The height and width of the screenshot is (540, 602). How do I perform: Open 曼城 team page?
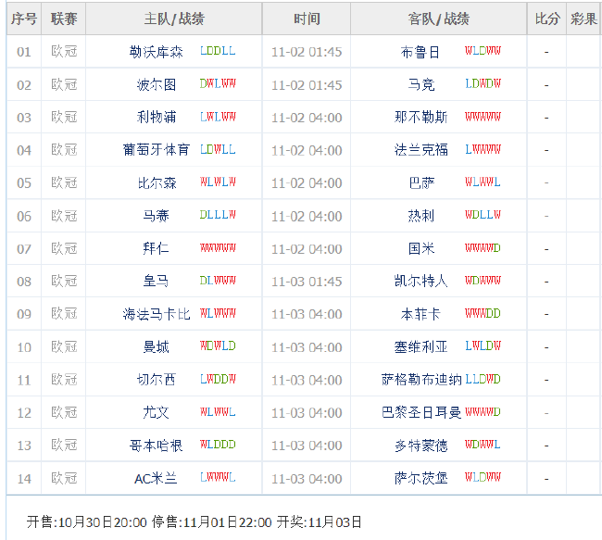pos(156,347)
